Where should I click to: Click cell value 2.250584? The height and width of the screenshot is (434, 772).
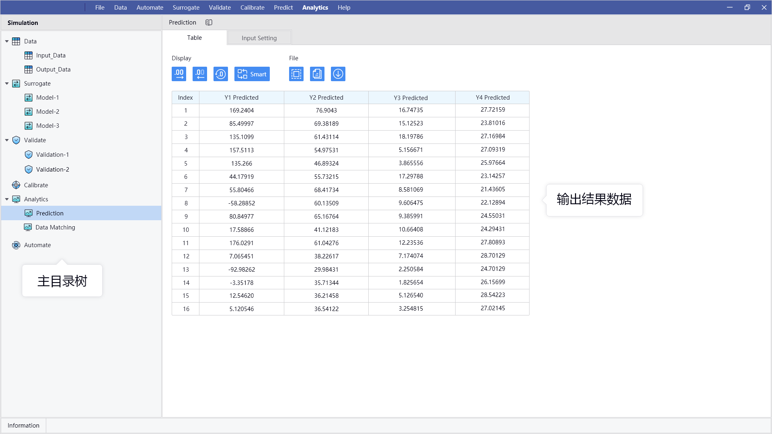(411, 269)
